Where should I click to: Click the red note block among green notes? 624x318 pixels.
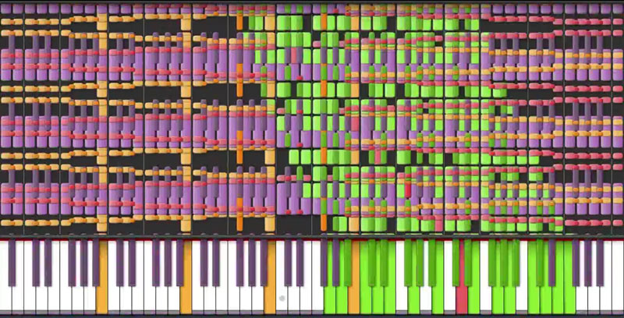406,189
